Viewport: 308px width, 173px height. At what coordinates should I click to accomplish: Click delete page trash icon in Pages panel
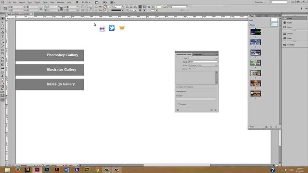point(276,127)
